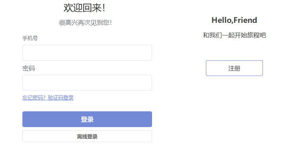This screenshot has width=288, height=144.
Task: Click the blue 登录 login button
Action: click(x=87, y=119)
